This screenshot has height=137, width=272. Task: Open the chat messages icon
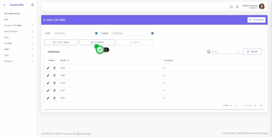point(231,7)
